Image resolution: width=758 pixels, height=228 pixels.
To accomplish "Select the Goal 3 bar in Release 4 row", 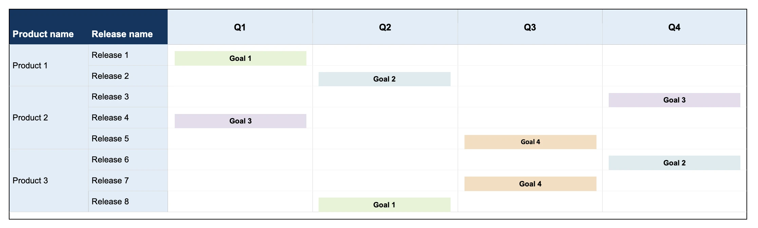I will click(241, 121).
